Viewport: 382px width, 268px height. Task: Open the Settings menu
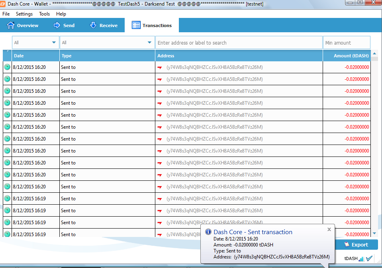click(24, 14)
